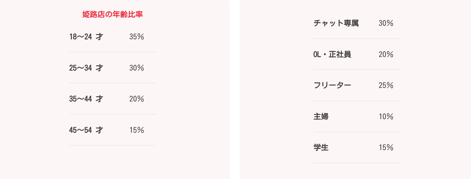Viewport: 471px width, 179px height.
Task: Select the チャット専属 occupation label
Action: pos(336,23)
